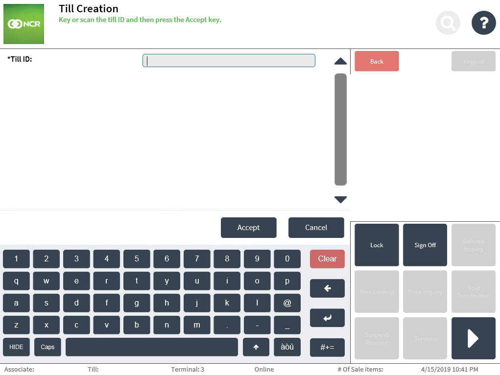This screenshot has height=375, width=500.
Task: Toggle the Caps key
Action: pyautogui.click(x=48, y=347)
